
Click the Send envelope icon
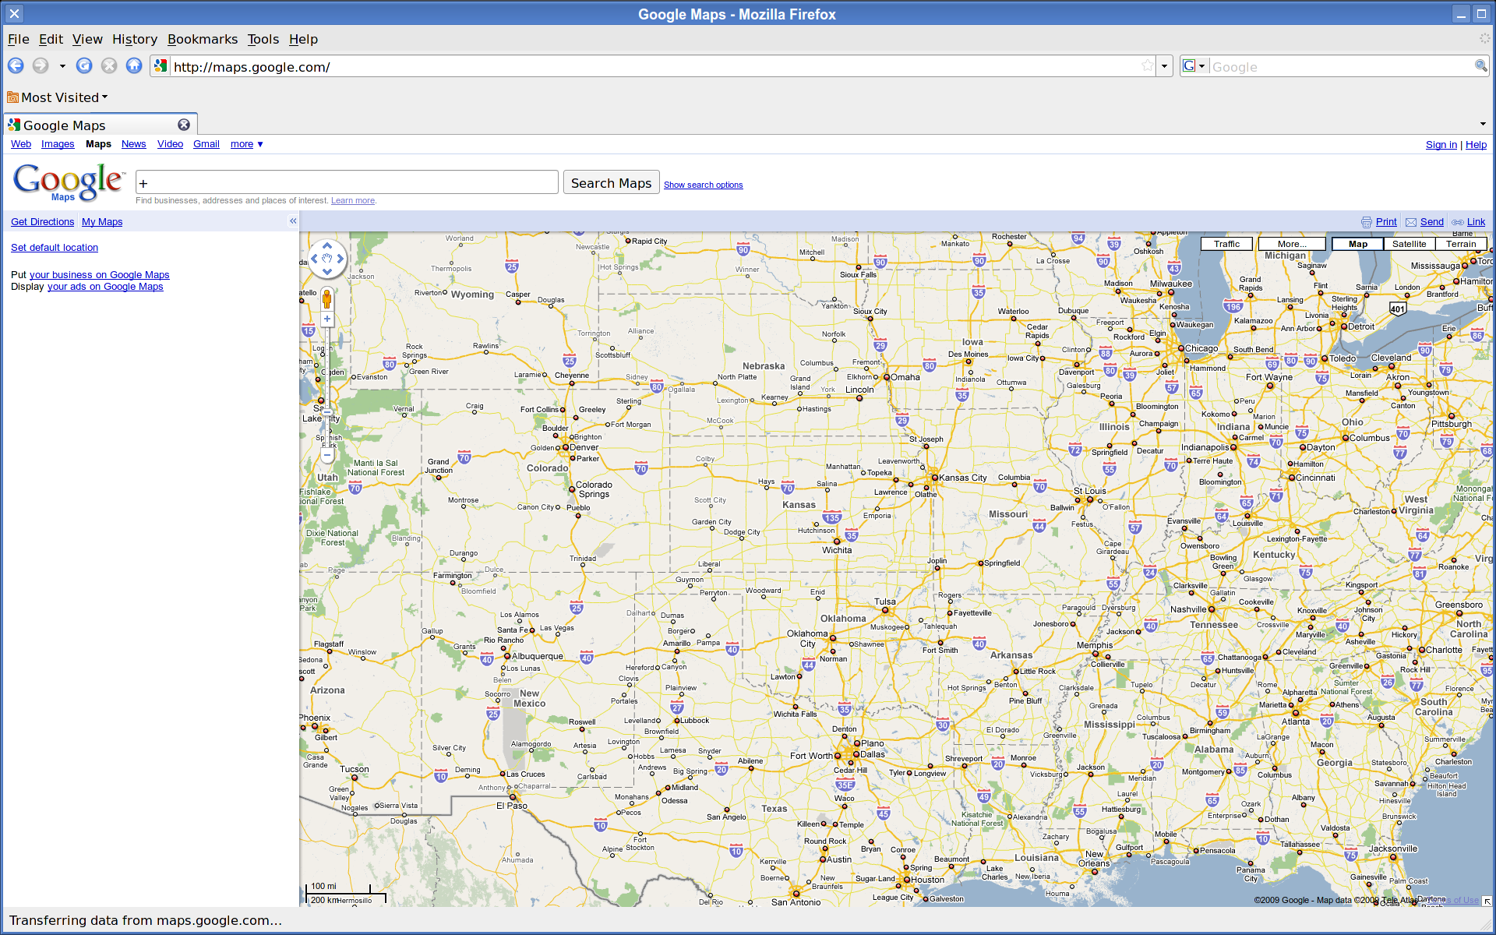(x=1411, y=222)
